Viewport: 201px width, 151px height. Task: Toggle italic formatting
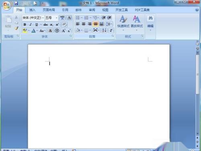click(x=31, y=24)
